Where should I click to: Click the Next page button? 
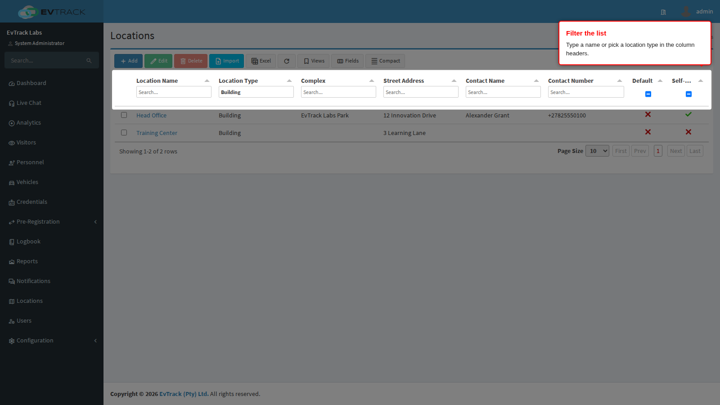point(676,151)
